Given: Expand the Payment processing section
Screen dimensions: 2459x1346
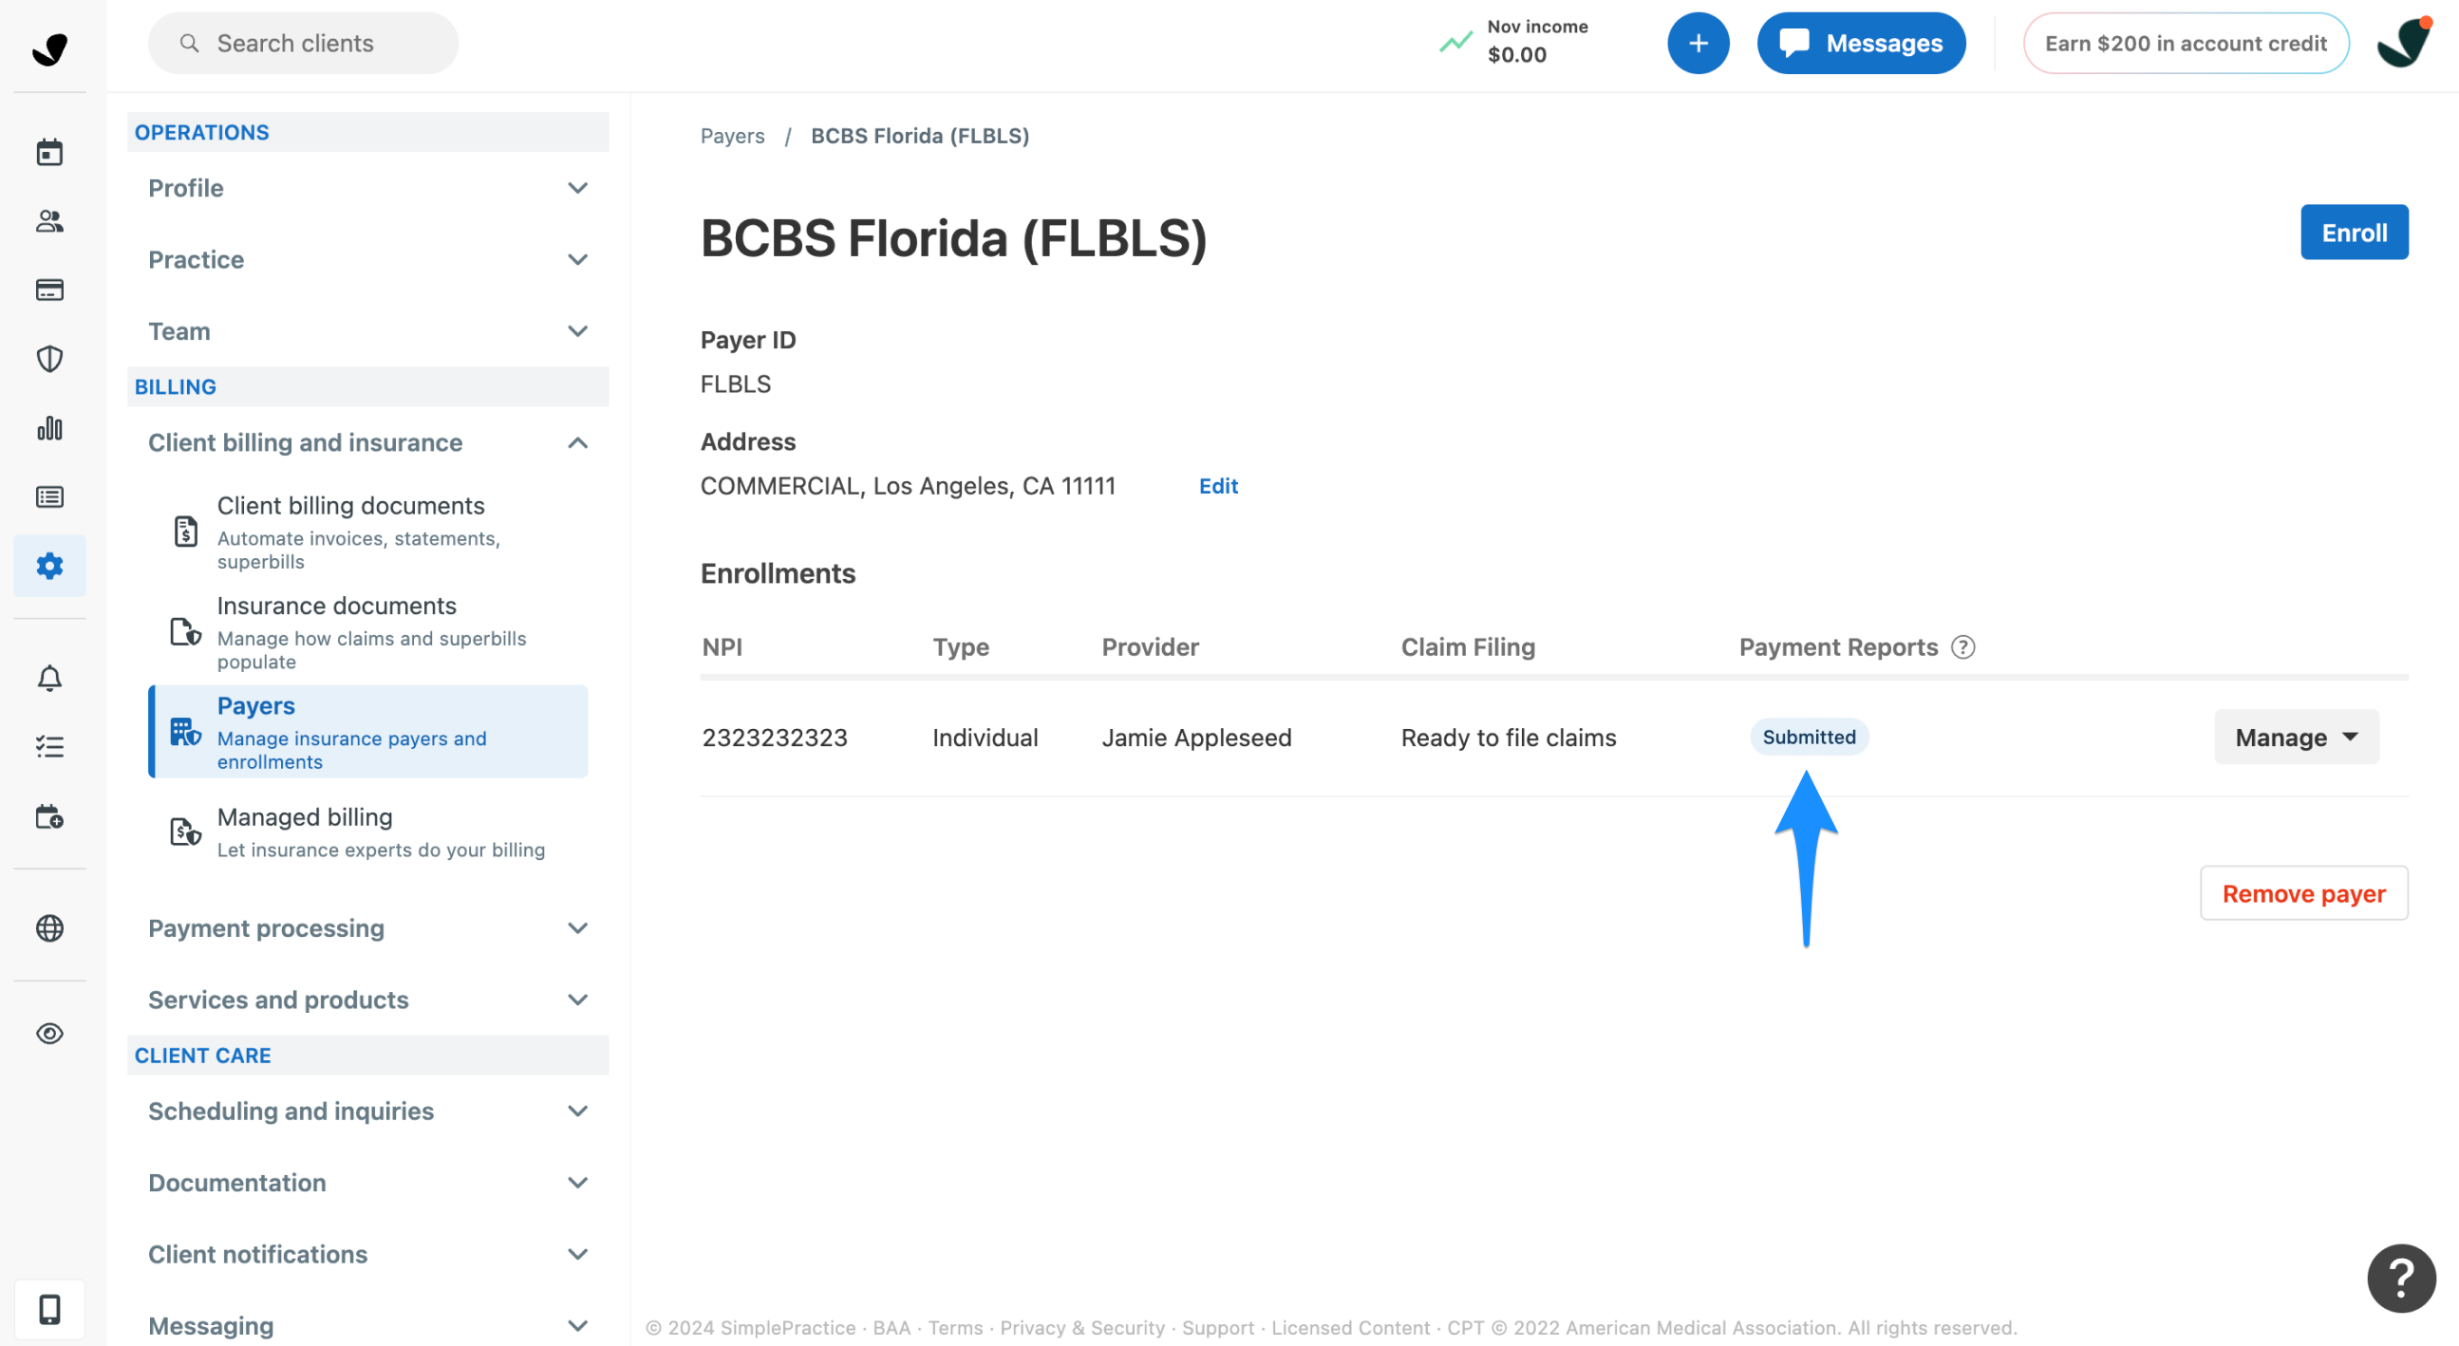Looking at the screenshot, I should (x=367, y=928).
